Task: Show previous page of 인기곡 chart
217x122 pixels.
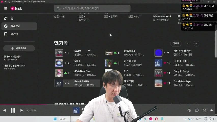Action: [188, 43]
